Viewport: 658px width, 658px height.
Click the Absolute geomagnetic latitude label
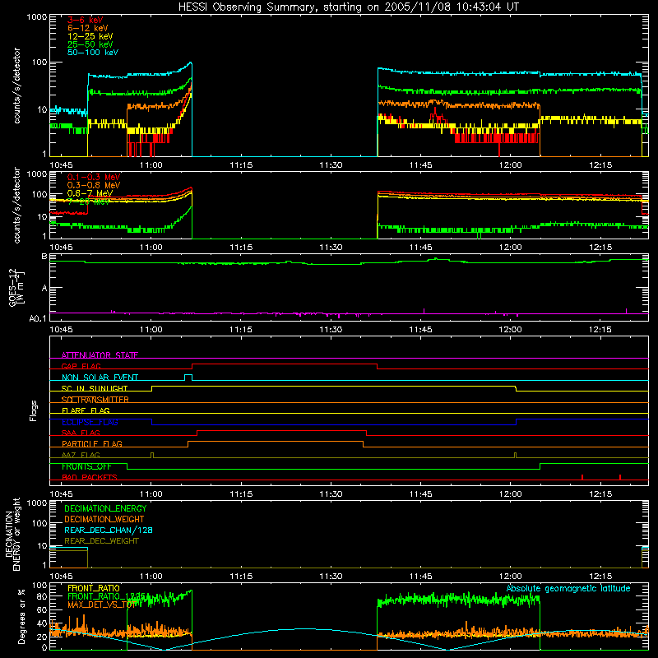click(x=568, y=588)
